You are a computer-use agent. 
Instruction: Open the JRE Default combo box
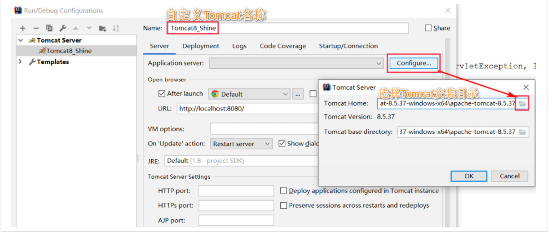tap(241, 161)
